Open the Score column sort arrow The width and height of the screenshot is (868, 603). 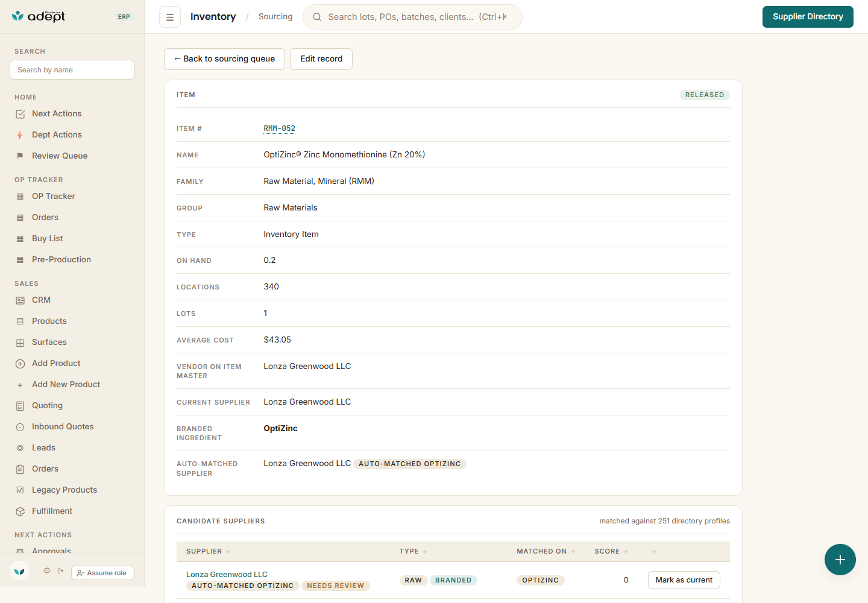point(626,552)
